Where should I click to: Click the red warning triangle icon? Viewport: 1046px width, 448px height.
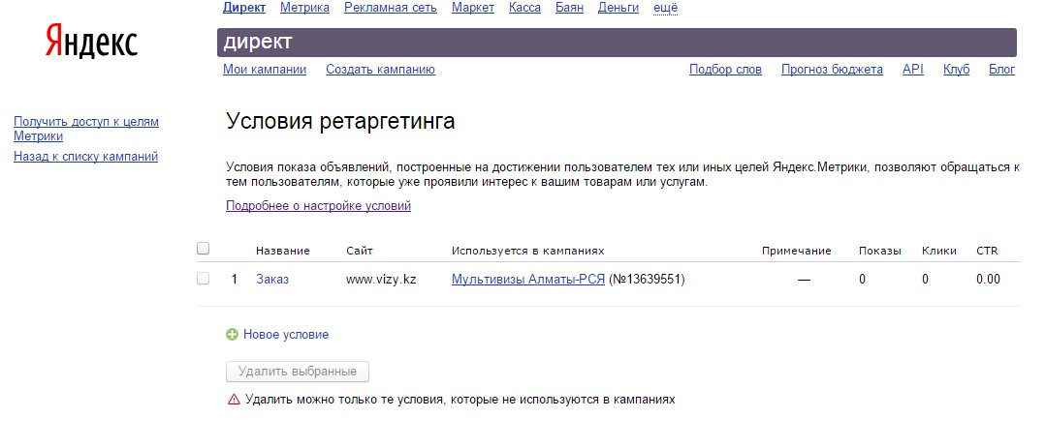(x=234, y=400)
